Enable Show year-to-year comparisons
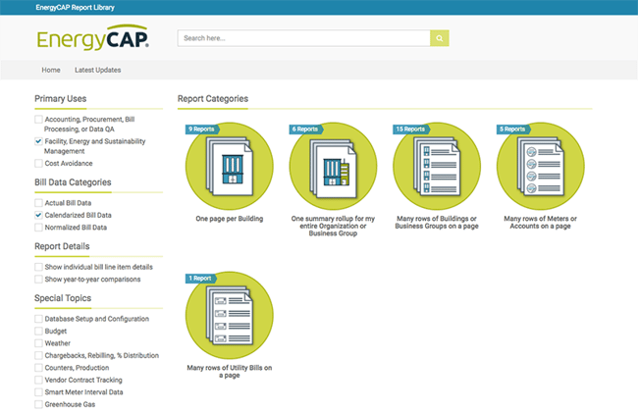638x412 pixels. click(x=38, y=279)
